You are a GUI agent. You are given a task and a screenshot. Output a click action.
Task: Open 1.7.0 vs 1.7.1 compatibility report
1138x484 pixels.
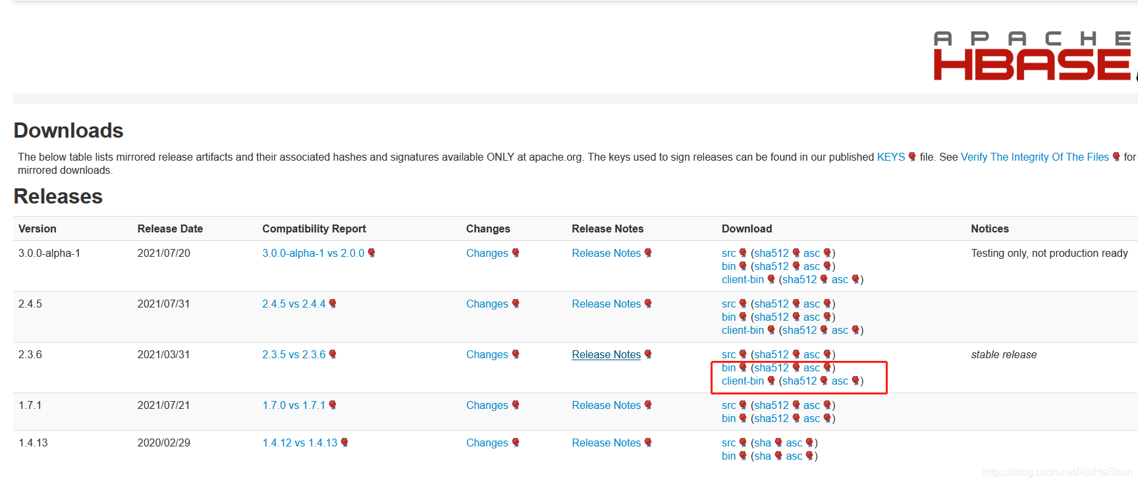pyautogui.click(x=294, y=405)
